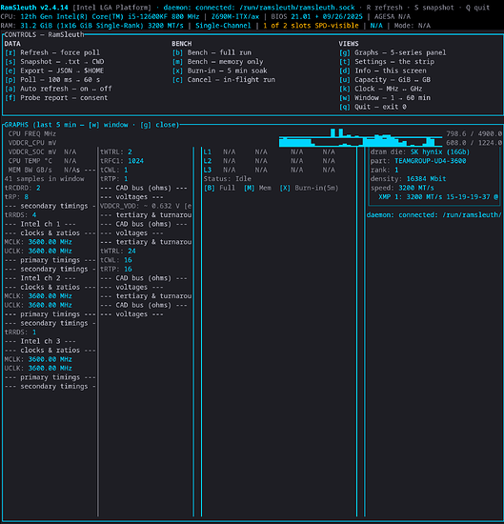Click the 'tRRDS: 1' value
This screenshot has width=504, height=524.
coord(20,333)
